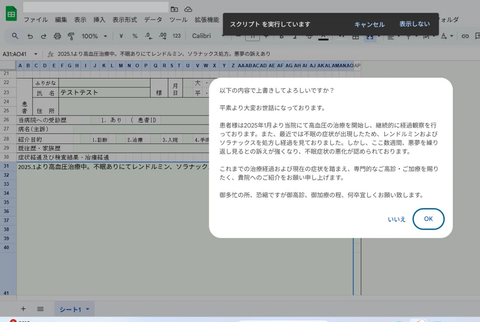
Task: Click the formula bar text
Action: 164,54
